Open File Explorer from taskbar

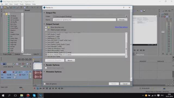coord(22,96)
